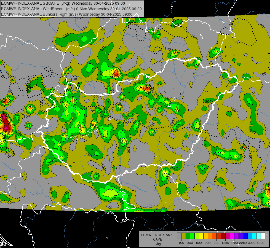Click the bright cyan legend swatch
The height and width of the screenshot is (248, 270).
click(x=254, y=236)
